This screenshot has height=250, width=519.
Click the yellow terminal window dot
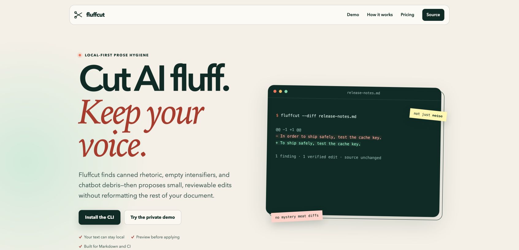[280, 91]
